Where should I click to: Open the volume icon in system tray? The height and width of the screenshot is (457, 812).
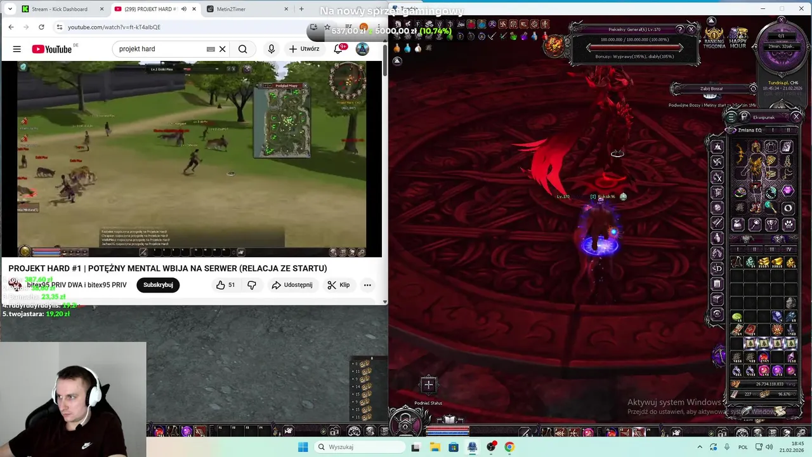point(768,447)
